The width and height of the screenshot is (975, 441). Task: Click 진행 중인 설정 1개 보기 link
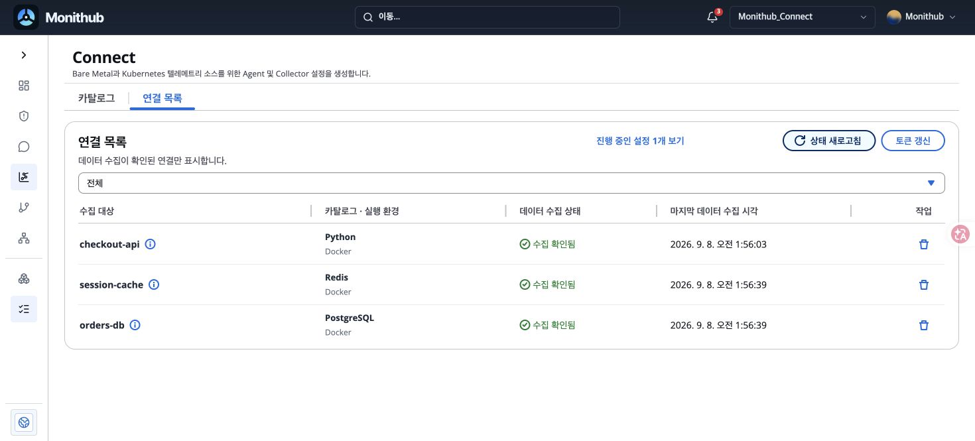(x=640, y=141)
